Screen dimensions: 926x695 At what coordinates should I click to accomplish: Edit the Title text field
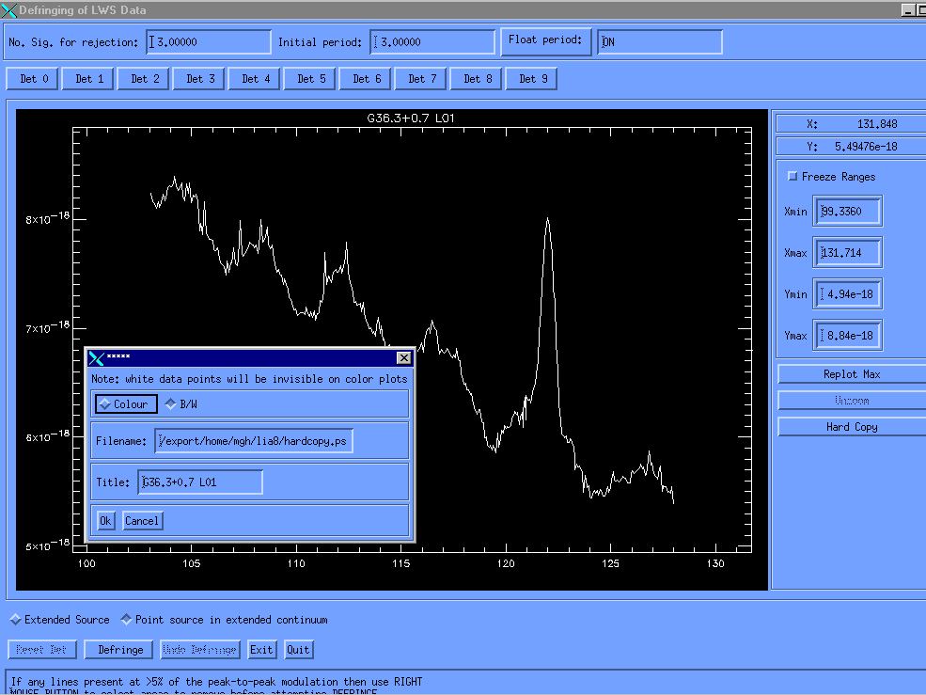pos(200,482)
